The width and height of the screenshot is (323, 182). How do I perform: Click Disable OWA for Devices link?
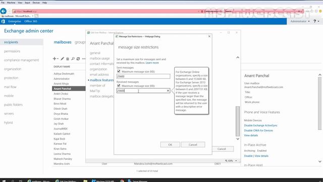258,130
